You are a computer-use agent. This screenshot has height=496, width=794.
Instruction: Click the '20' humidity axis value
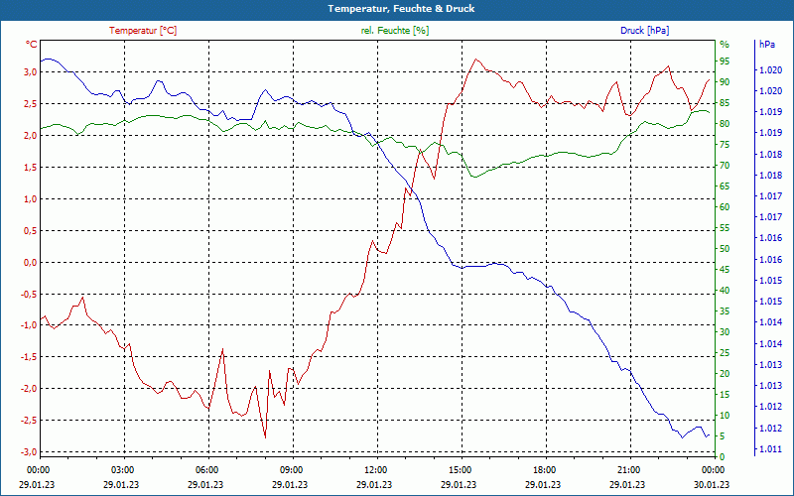tap(725, 374)
